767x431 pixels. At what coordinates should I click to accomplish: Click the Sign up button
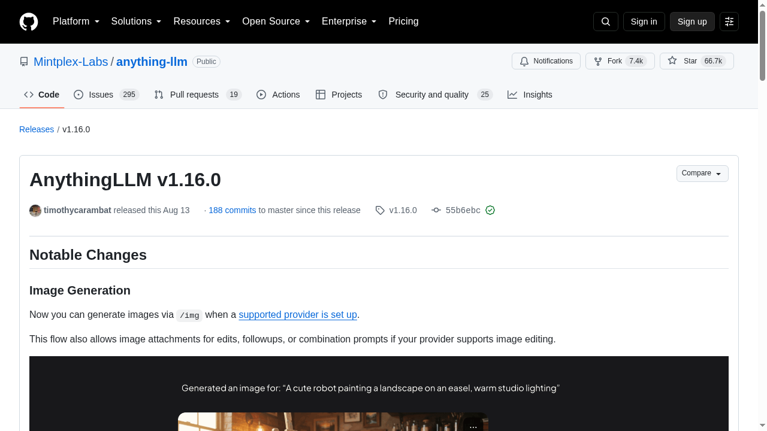(x=692, y=22)
